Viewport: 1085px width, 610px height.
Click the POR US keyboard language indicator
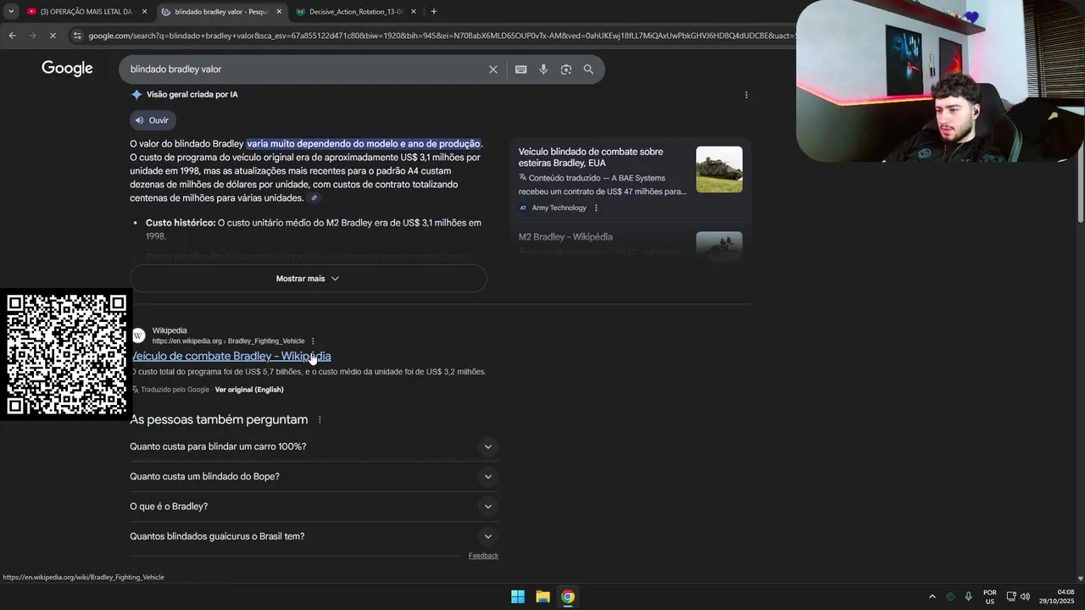(x=990, y=596)
